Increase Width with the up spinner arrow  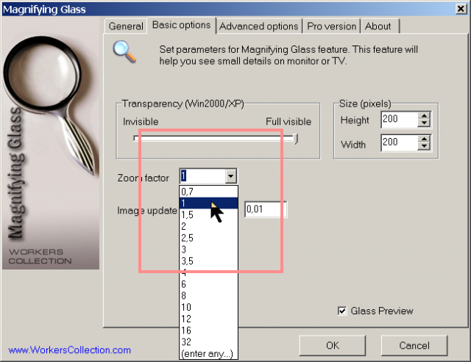tap(424, 139)
